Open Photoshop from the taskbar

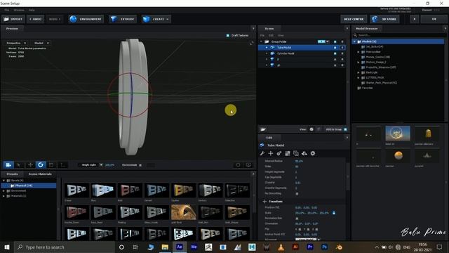click(324, 247)
